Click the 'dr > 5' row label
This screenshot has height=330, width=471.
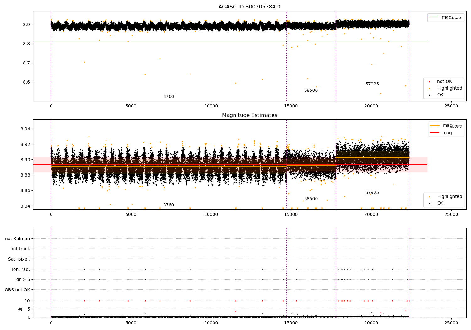click(x=23, y=280)
